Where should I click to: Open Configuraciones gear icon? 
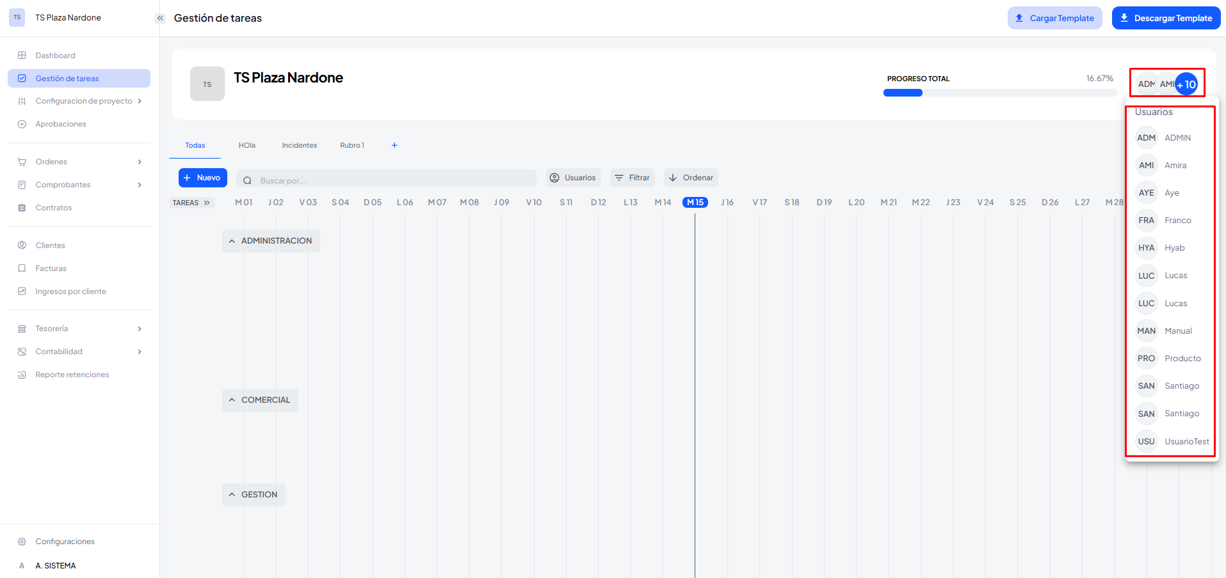coord(22,542)
